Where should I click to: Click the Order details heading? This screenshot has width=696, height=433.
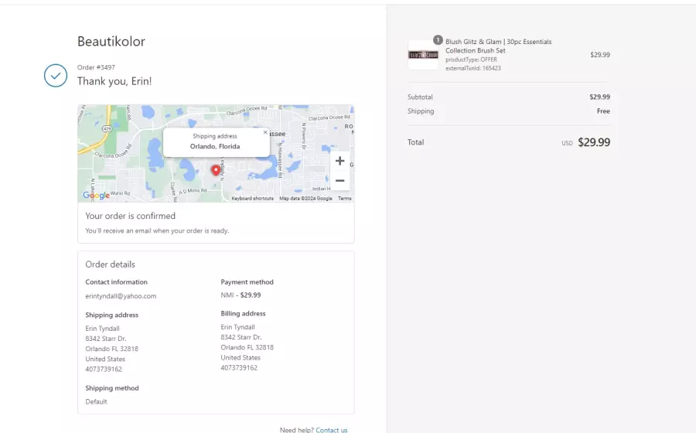tap(110, 264)
